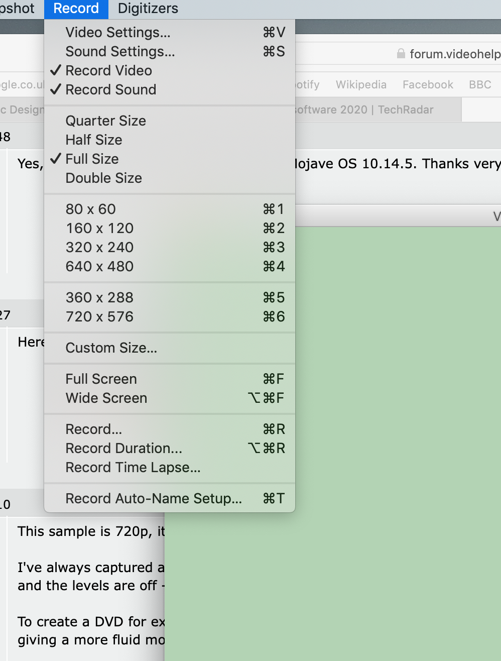Switch to Full Screen mode
Viewport: 501px width, 661px height.
pos(101,379)
